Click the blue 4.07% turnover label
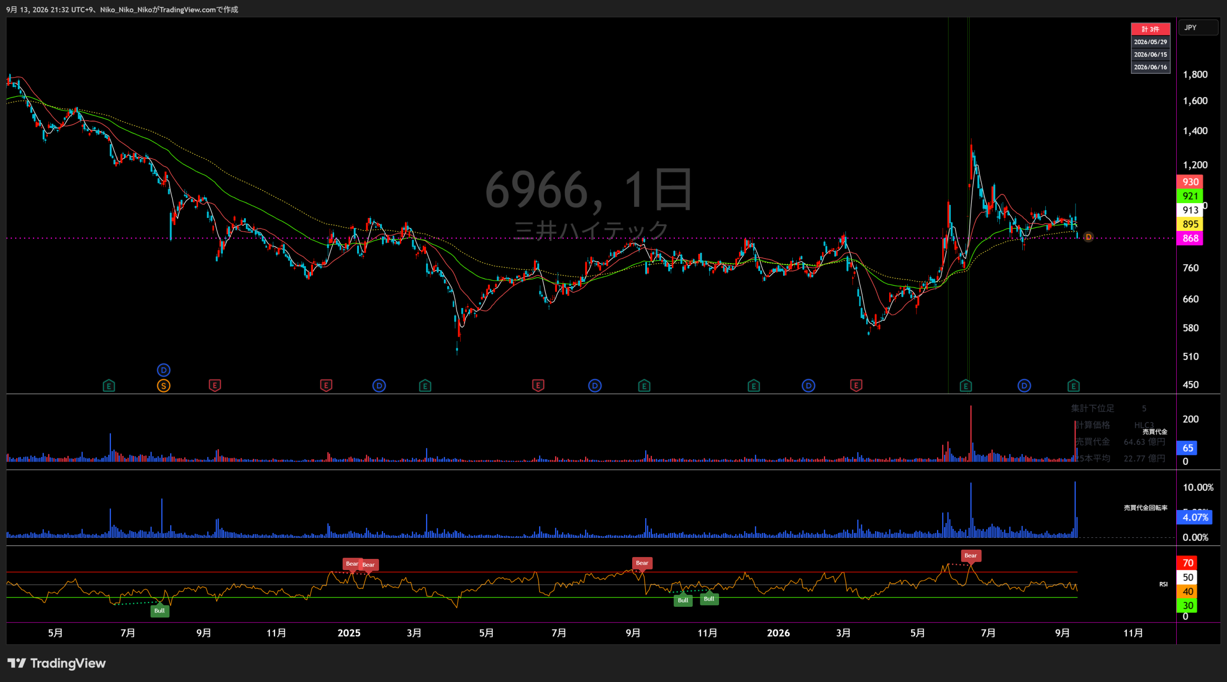This screenshot has height=682, width=1227. (x=1194, y=517)
